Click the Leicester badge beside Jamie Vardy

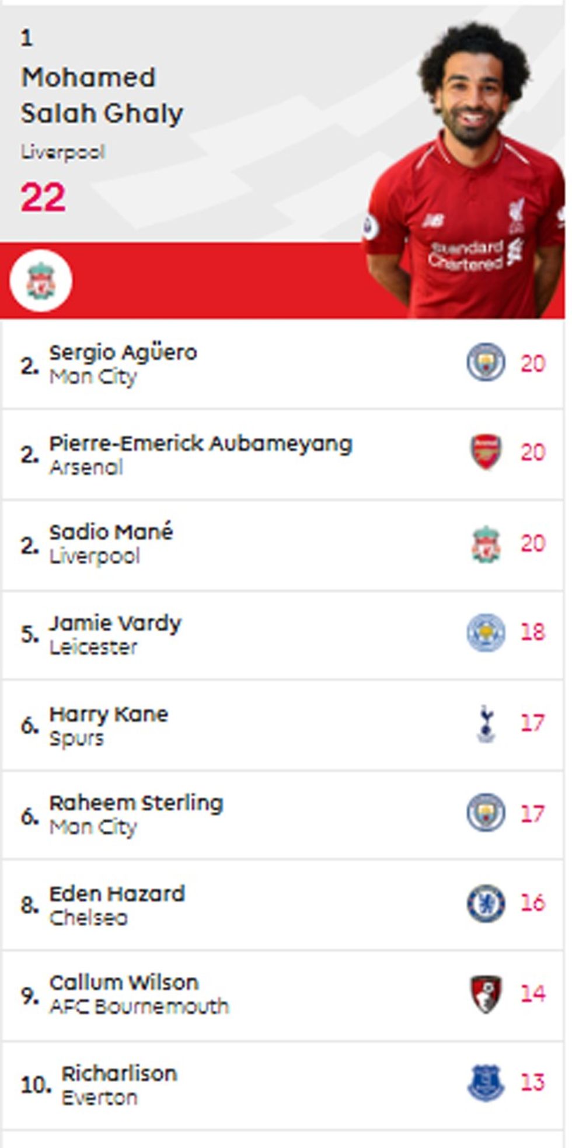(x=486, y=632)
